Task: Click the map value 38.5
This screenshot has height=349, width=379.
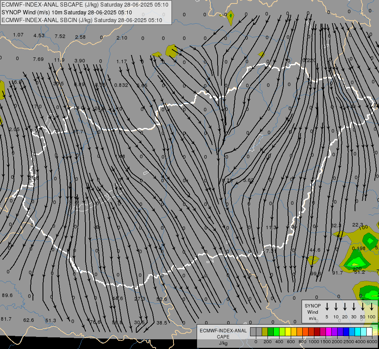Action: point(162,323)
